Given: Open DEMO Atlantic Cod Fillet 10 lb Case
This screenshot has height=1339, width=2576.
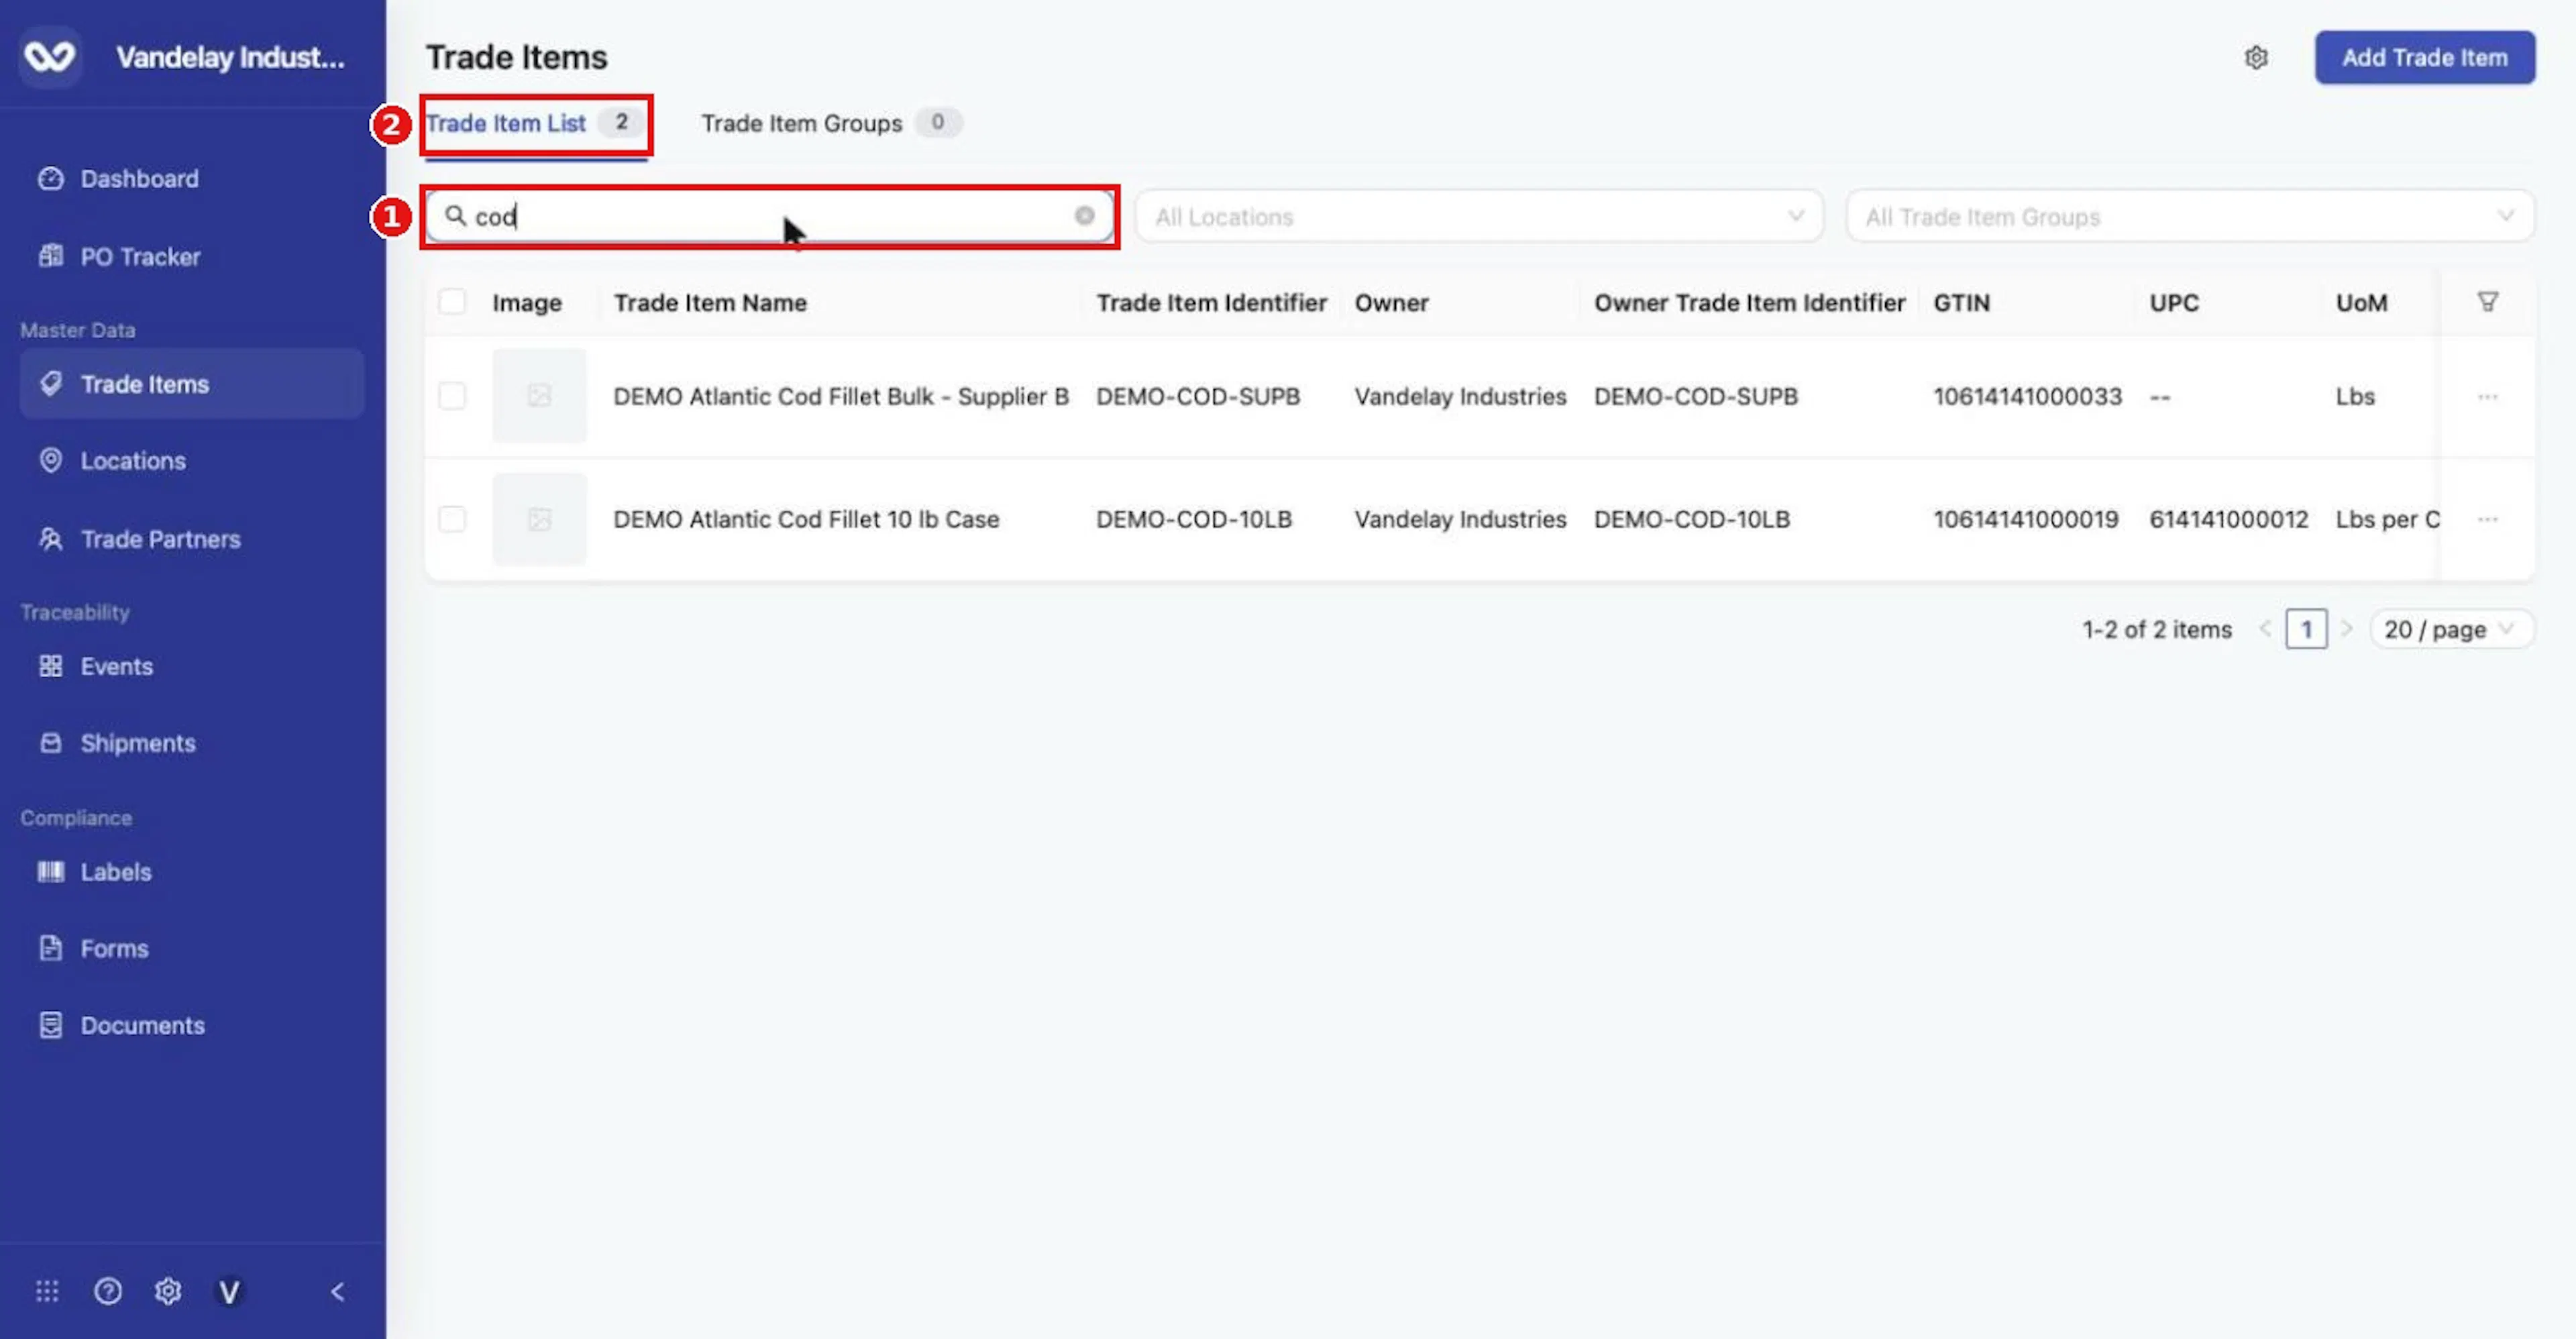Looking at the screenshot, I should pyautogui.click(x=806, y=519).
